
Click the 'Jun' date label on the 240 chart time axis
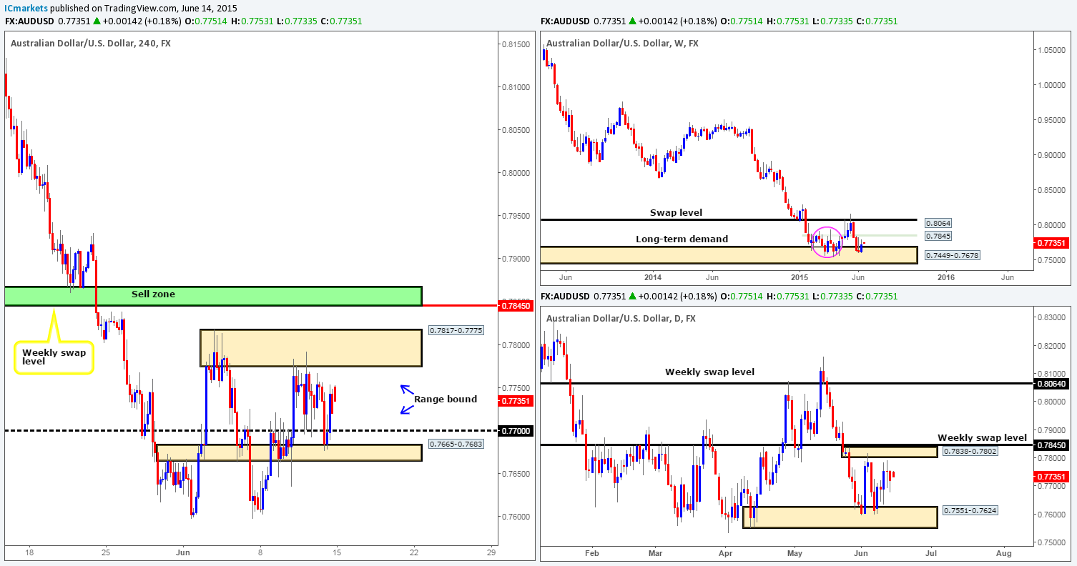point(183,552)
